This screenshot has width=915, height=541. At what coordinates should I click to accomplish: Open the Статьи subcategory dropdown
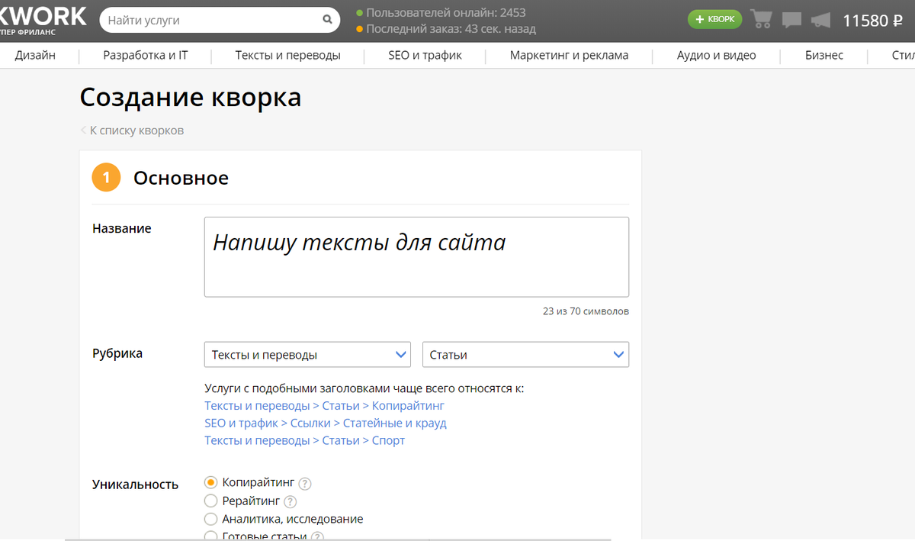(525, 354)
